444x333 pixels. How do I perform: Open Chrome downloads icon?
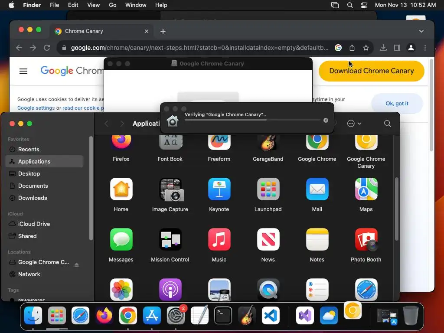pyautogui.click(x=383, y=48)
